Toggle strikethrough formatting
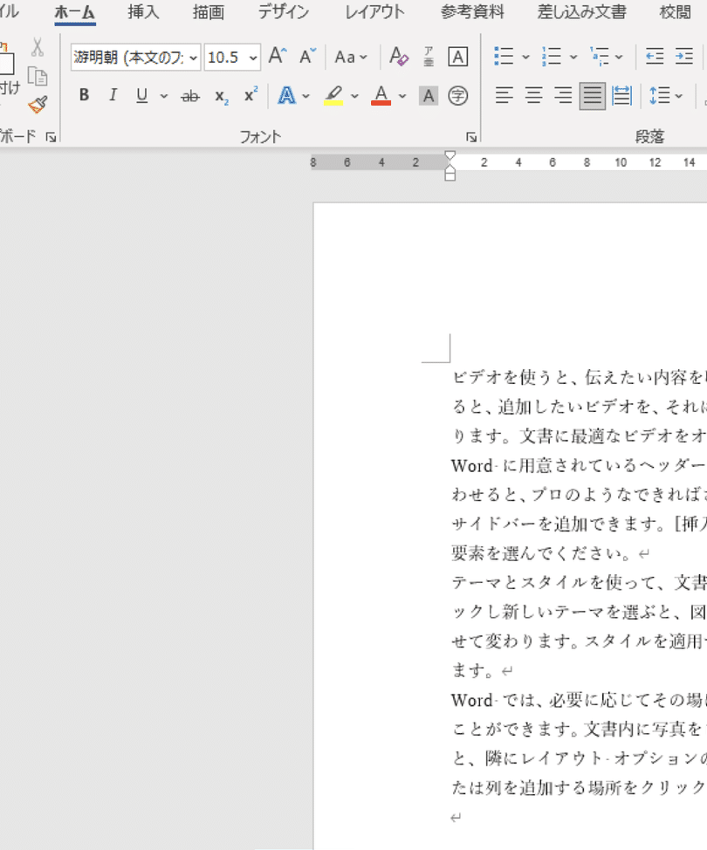The height and width of the screenshot is (850, 707). (189, 96)
